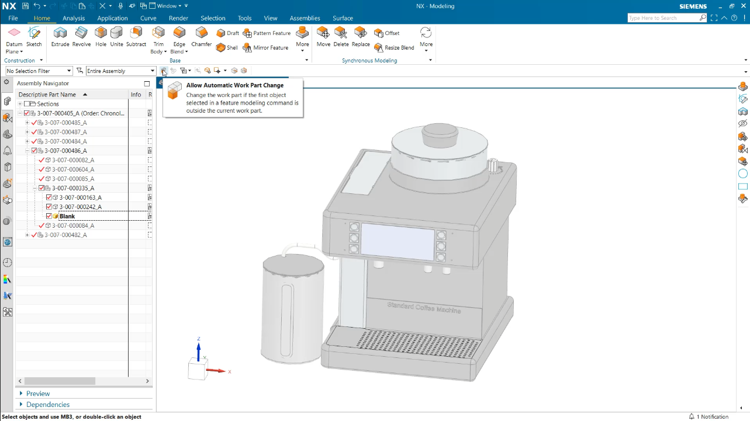Uncheck the Blank component checkbox
Screen dimensions: 750x421
pos(49,216)
